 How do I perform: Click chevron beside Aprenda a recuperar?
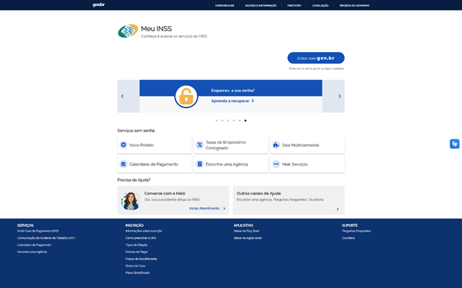(x=253, y=101)
